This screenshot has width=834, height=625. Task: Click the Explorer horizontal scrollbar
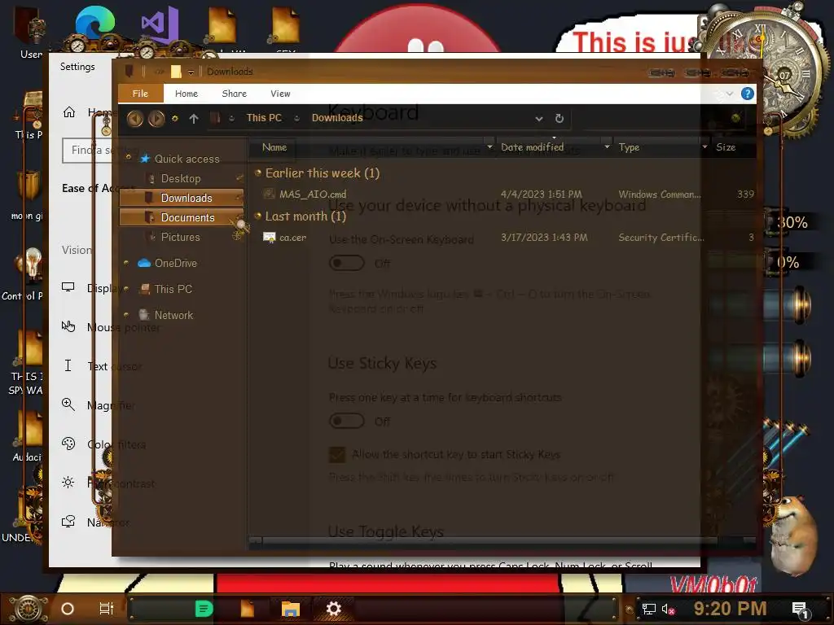tap(489, 541)
